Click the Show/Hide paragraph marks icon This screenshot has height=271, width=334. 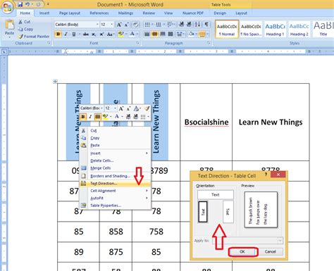pyautogui.click(x=206, y=24)
